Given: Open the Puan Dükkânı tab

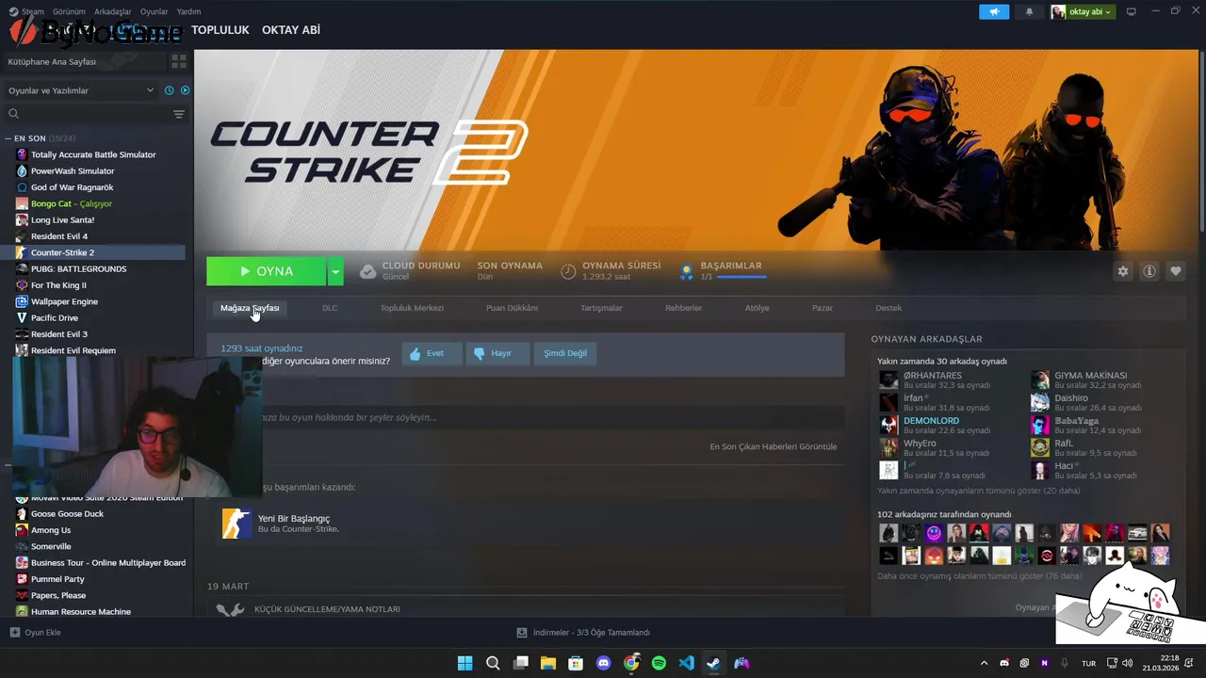Looking at the screenshot, I should tap(512, 308).
